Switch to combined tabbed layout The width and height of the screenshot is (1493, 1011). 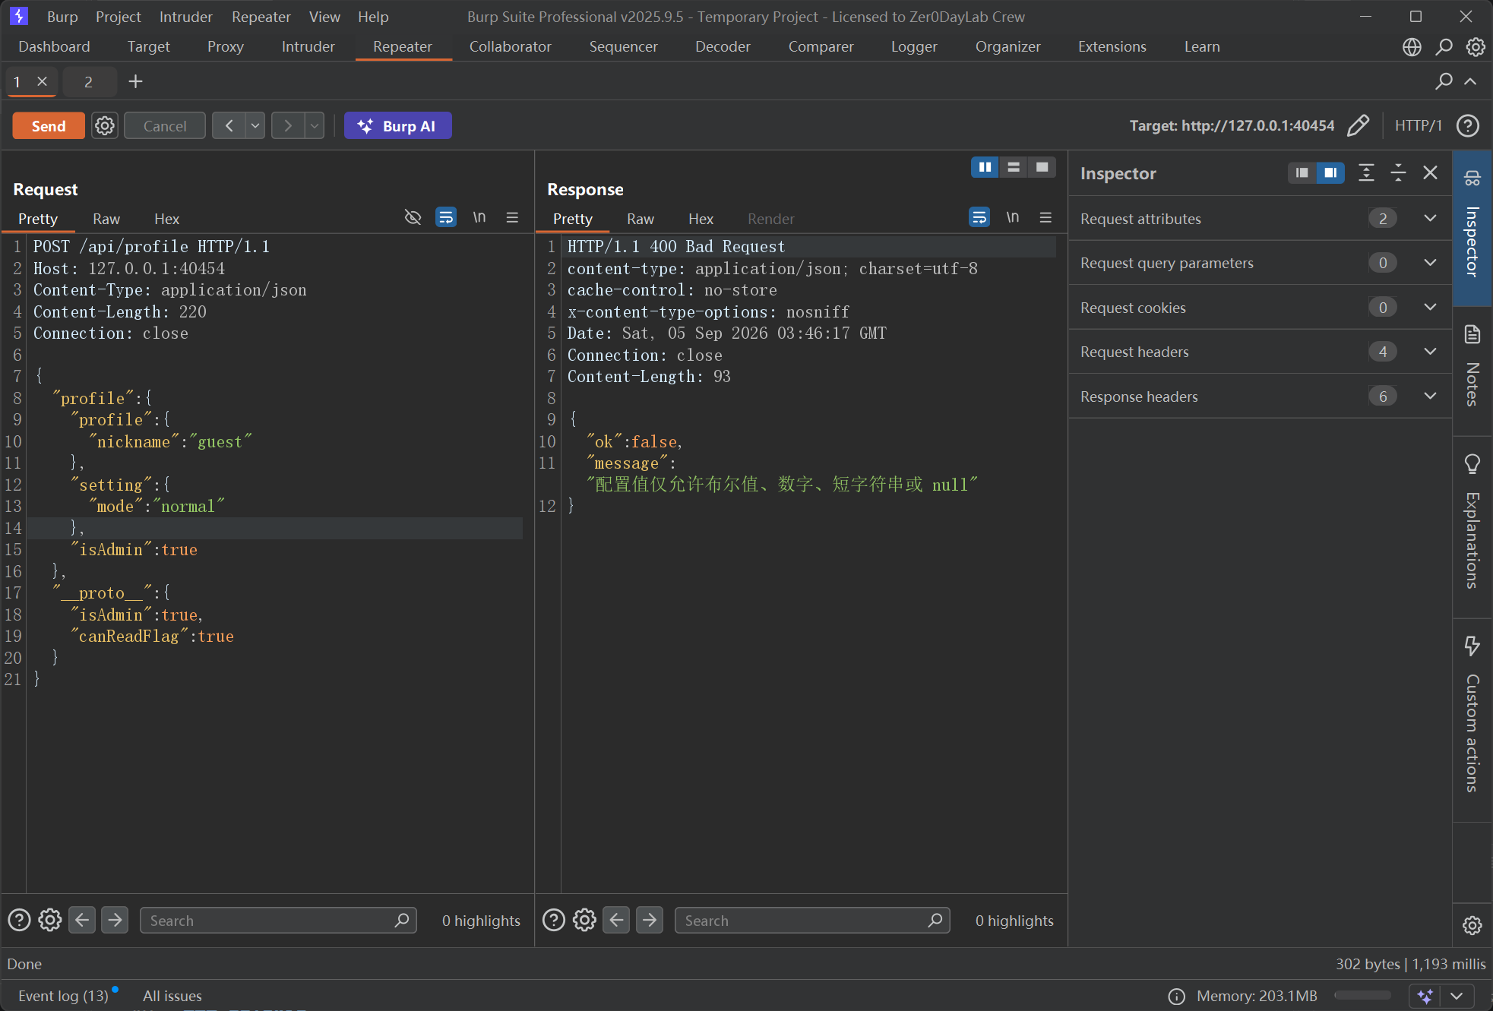(1042, 167)
